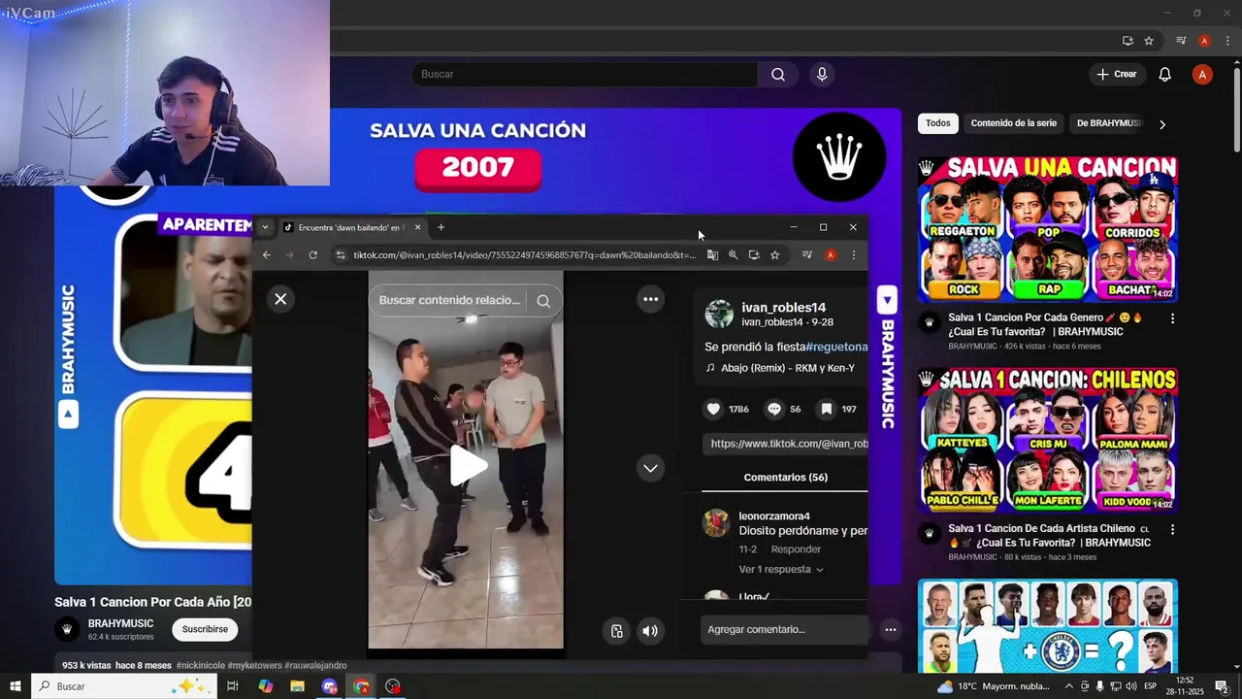Reload the TikTok page
The width and height of the screenshot is (1242, 699).
tap(312, 255)
